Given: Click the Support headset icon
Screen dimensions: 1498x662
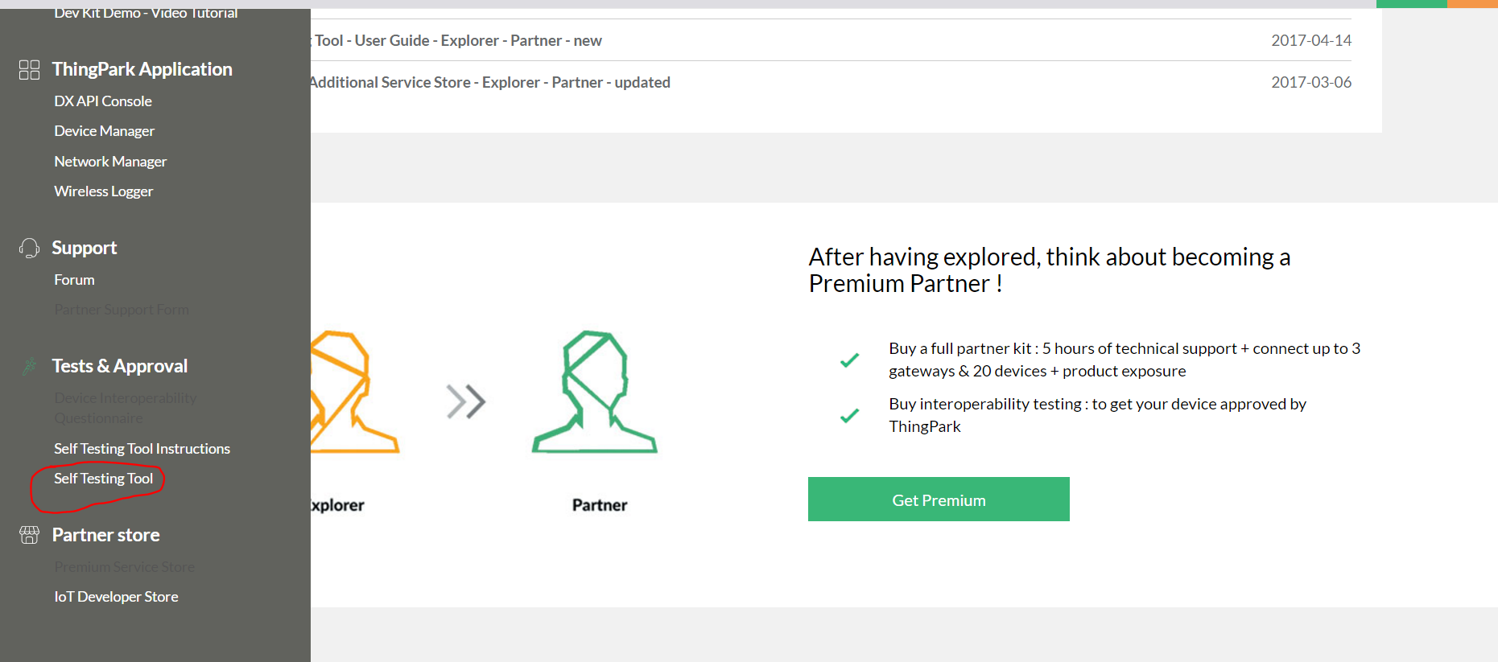Looking at the screenshot, I should click(x=29, y=248).
